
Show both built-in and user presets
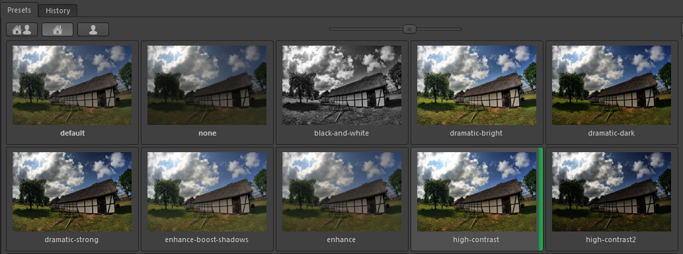pyautogui.click(x=22, y=30)
